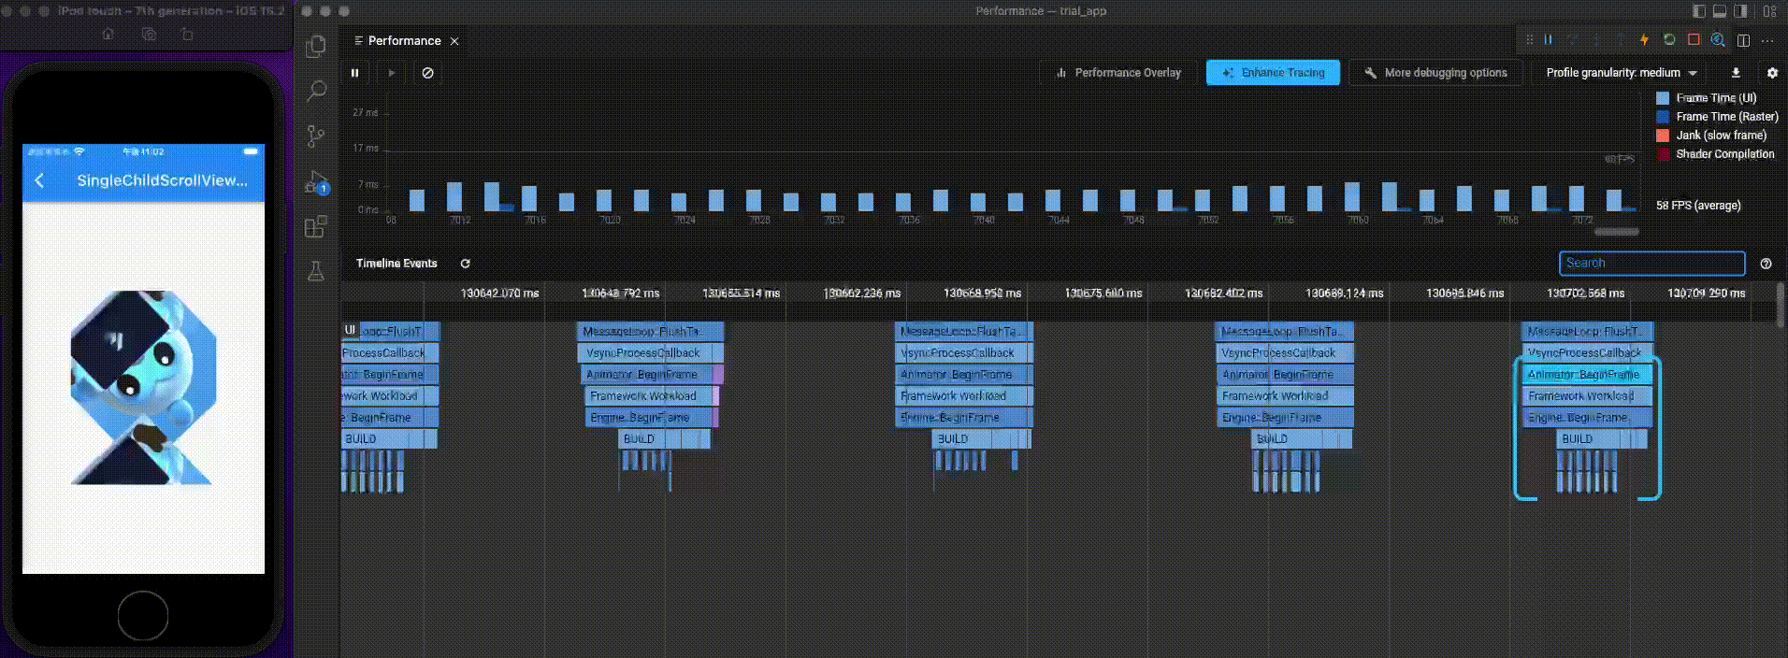Toggle the Performance Overlay
1788x658 pixels.
tap(1117, 73)
